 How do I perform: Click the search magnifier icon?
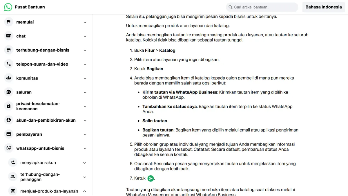pos(231,7)
